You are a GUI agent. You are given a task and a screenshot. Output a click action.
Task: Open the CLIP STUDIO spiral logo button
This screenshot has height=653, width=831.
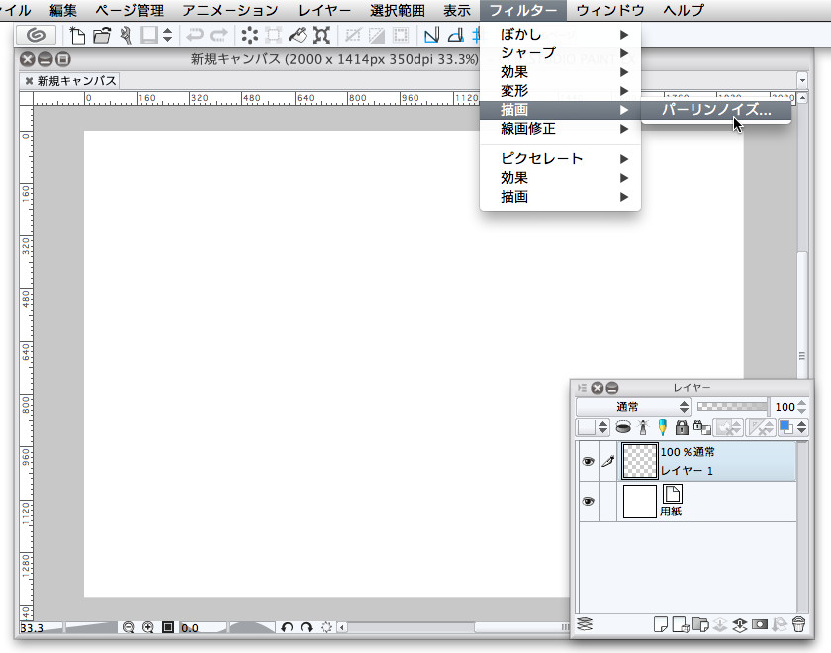[36, 35]
